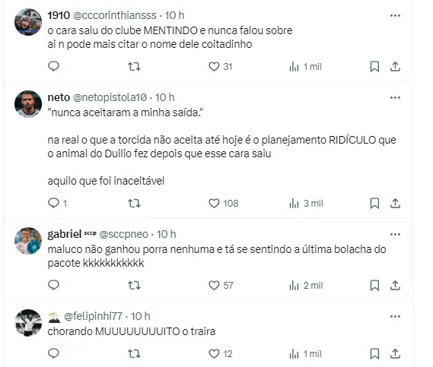Expand three-dot menu on gabriel's tweet
This screenshot has height=367, width=433.
pyautogui.click(x=395, y=234)
